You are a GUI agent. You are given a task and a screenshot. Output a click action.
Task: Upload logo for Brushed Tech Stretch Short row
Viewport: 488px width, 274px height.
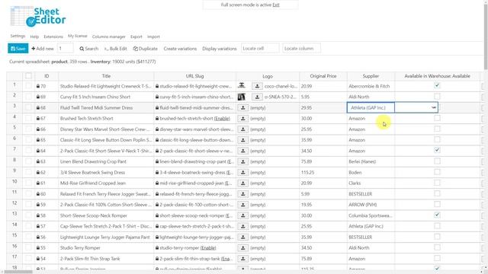pos(242,119)
